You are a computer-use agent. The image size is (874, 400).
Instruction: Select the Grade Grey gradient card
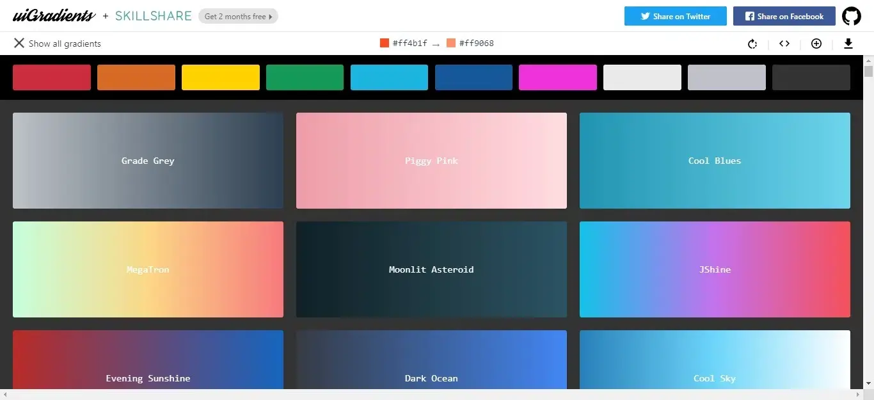click(148, 161)
